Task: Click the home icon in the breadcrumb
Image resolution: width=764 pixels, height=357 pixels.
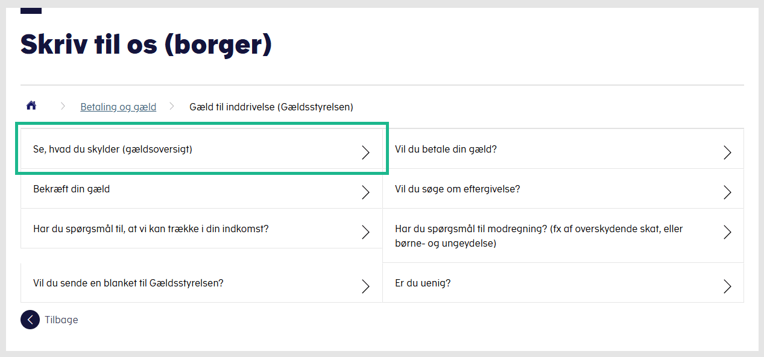Action: coord(31,106)
